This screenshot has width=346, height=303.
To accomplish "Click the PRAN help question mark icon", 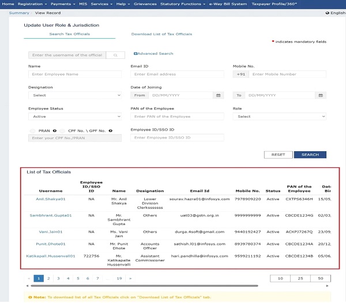I will (x=55, y=131).
